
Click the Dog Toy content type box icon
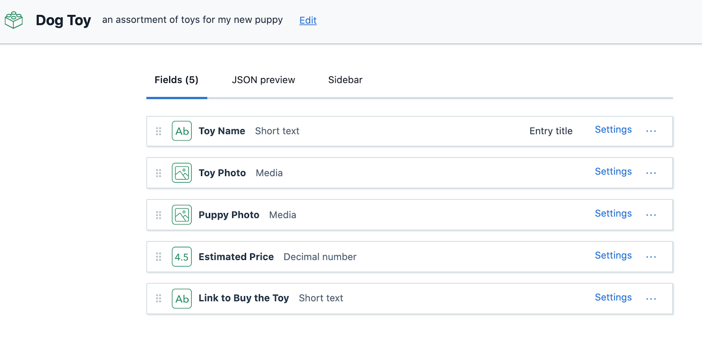pos(14,20)
